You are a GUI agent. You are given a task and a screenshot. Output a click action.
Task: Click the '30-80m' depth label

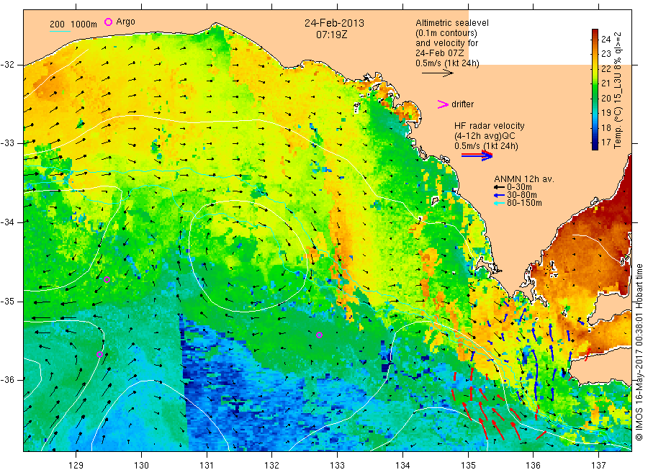pyautogui.click(x=522, y=195)
